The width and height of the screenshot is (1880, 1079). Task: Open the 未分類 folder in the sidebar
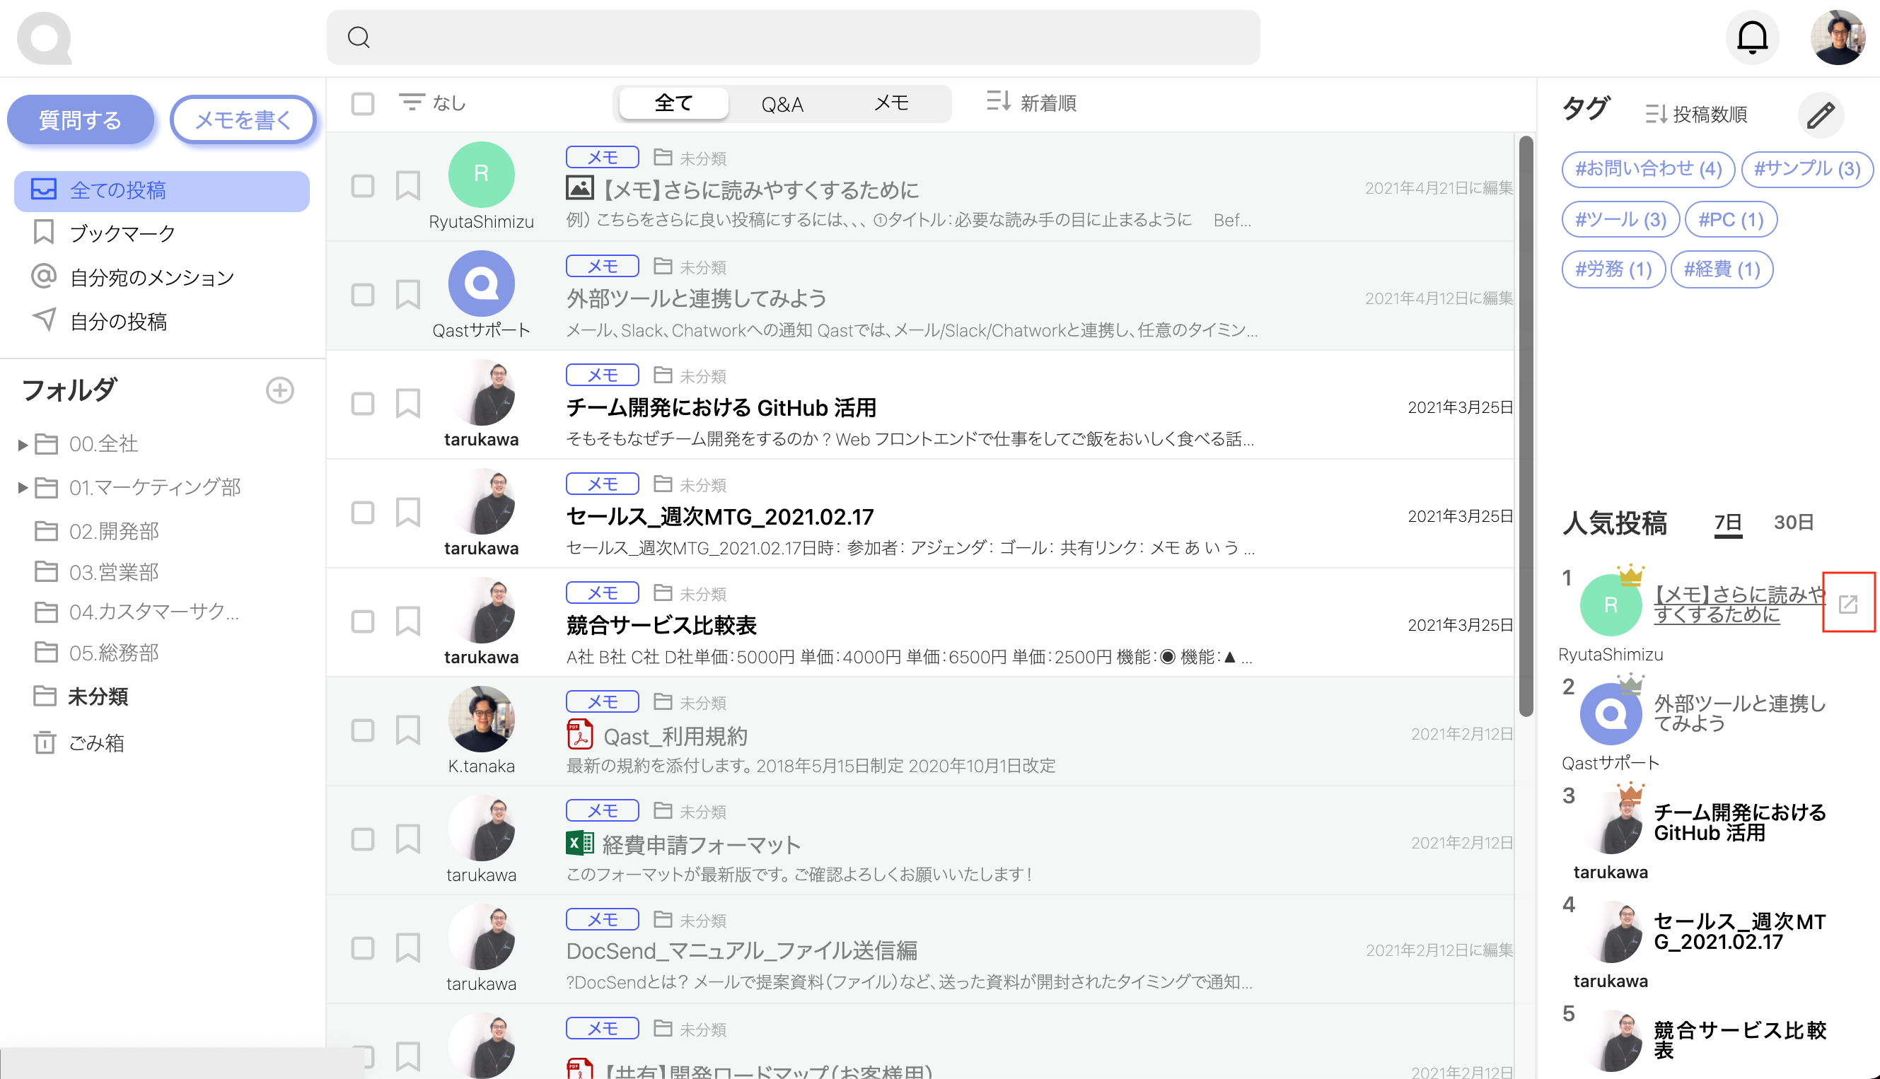click(x=81, y=696)
